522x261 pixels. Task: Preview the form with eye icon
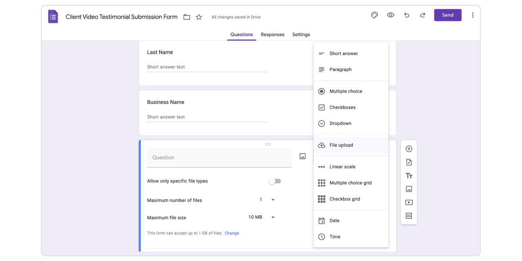(x=391, y=15)
